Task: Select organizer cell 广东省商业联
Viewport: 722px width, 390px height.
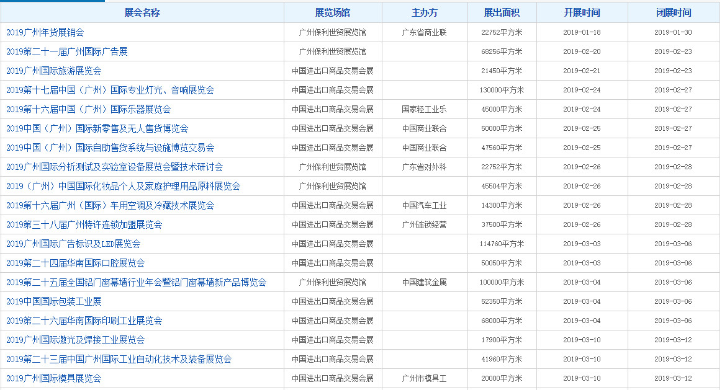Action: coord(425,33)
